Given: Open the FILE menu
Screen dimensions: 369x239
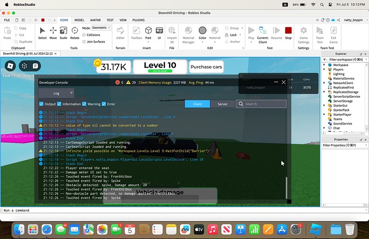Looking at the screenshot, I should 7,20.
